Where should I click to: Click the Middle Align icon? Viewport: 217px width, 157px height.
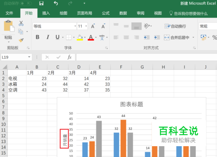[x=126, y=26]
